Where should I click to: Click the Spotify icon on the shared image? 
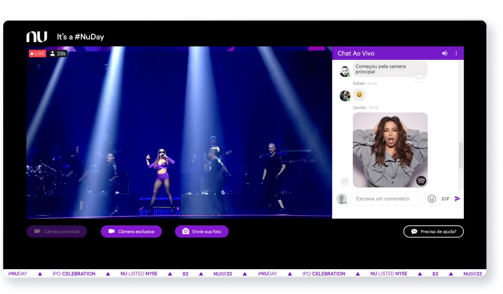coord(421,181)
